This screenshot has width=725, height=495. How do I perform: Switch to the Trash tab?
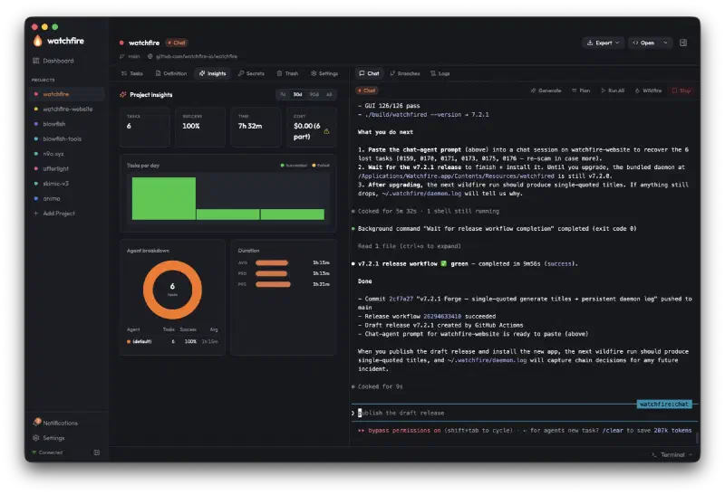click(287, 73)
